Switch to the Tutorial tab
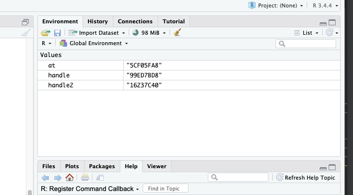 tap(174, 21)
